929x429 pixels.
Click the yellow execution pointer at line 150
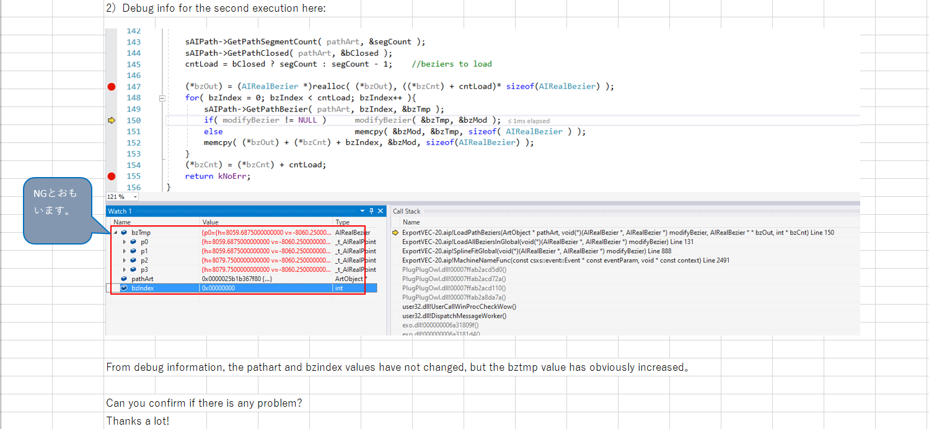[112, 119]
